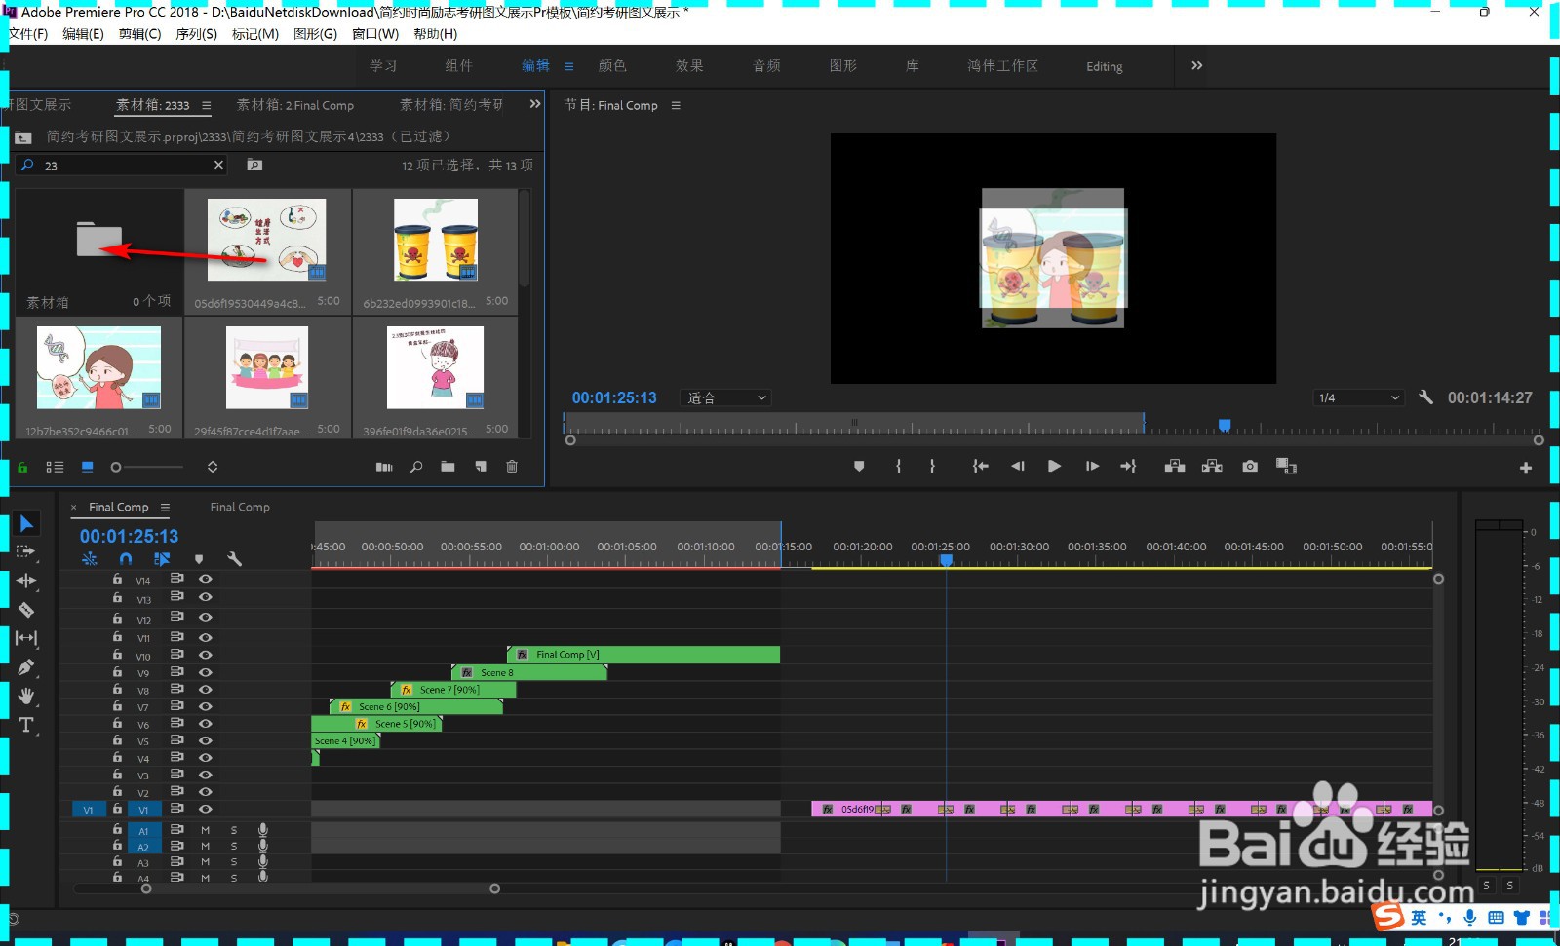Choose the Pen tool
1560x946 pixels.
click(26, 667)
